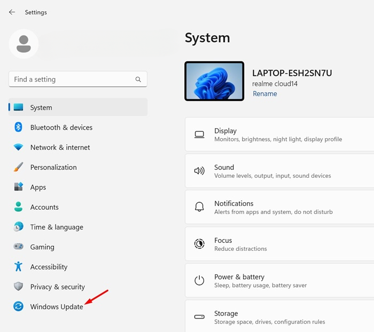This screenshot has height=332, width=374.
Task: Open the Sound settings card
Action: point(279,171)
